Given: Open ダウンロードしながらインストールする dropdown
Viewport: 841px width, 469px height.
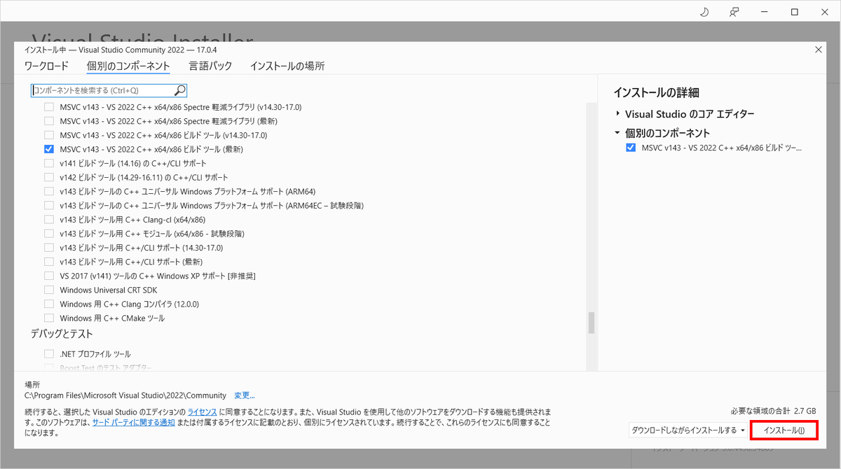Looking at the screenshot, I should coord(688,430).
